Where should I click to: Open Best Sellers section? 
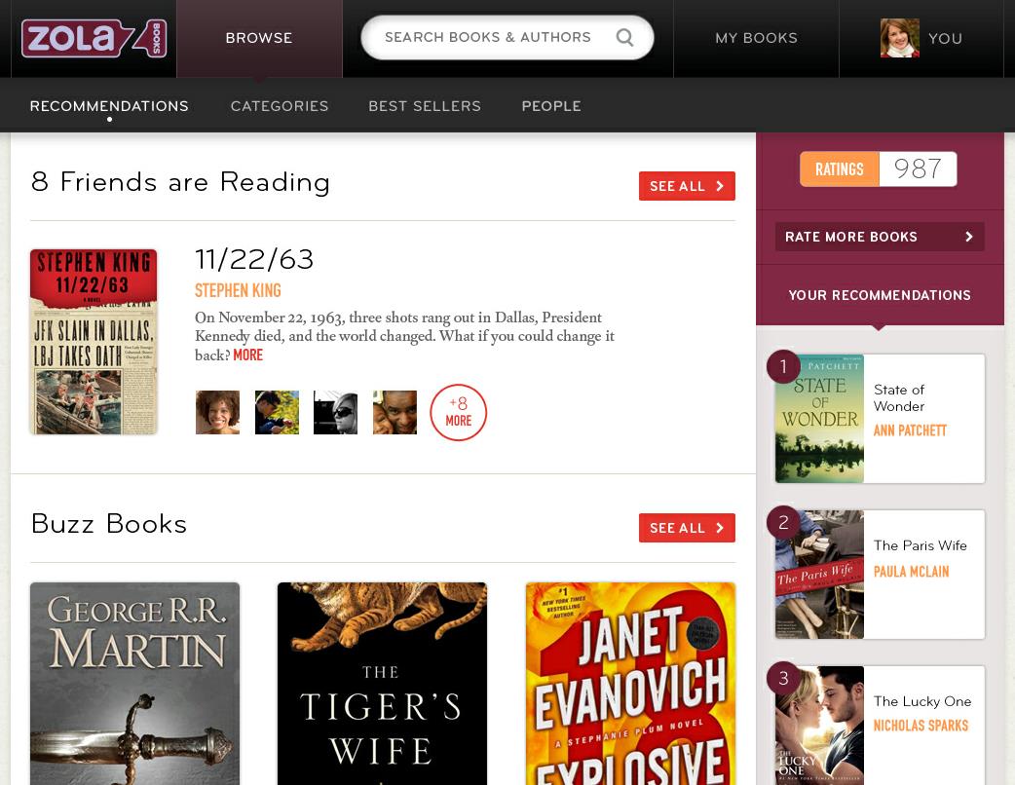[x=425, y=106]
